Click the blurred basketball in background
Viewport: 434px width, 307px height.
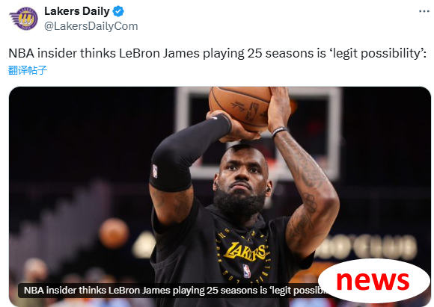point(114,233)
